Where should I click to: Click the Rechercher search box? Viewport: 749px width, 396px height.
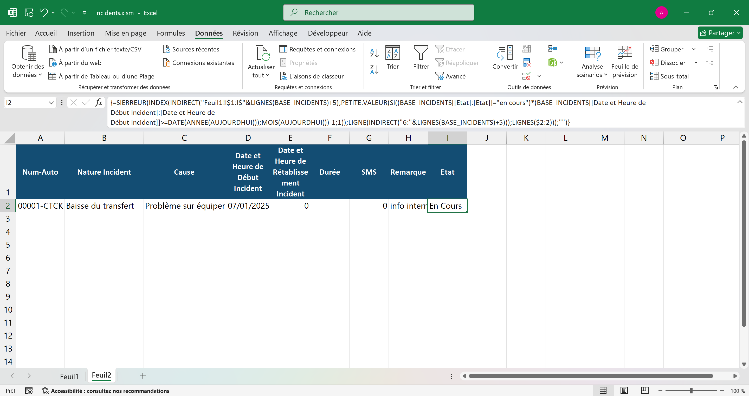point(379,12)
